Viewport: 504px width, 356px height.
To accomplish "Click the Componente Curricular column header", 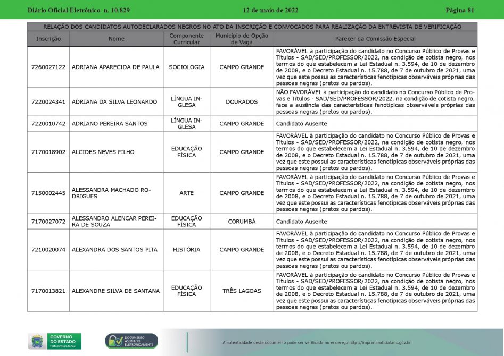I will click(186, 39).
